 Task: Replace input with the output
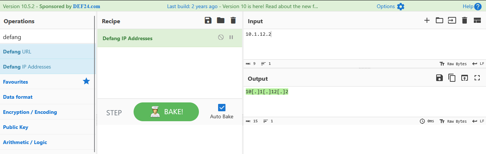click(x=465, y=78)
